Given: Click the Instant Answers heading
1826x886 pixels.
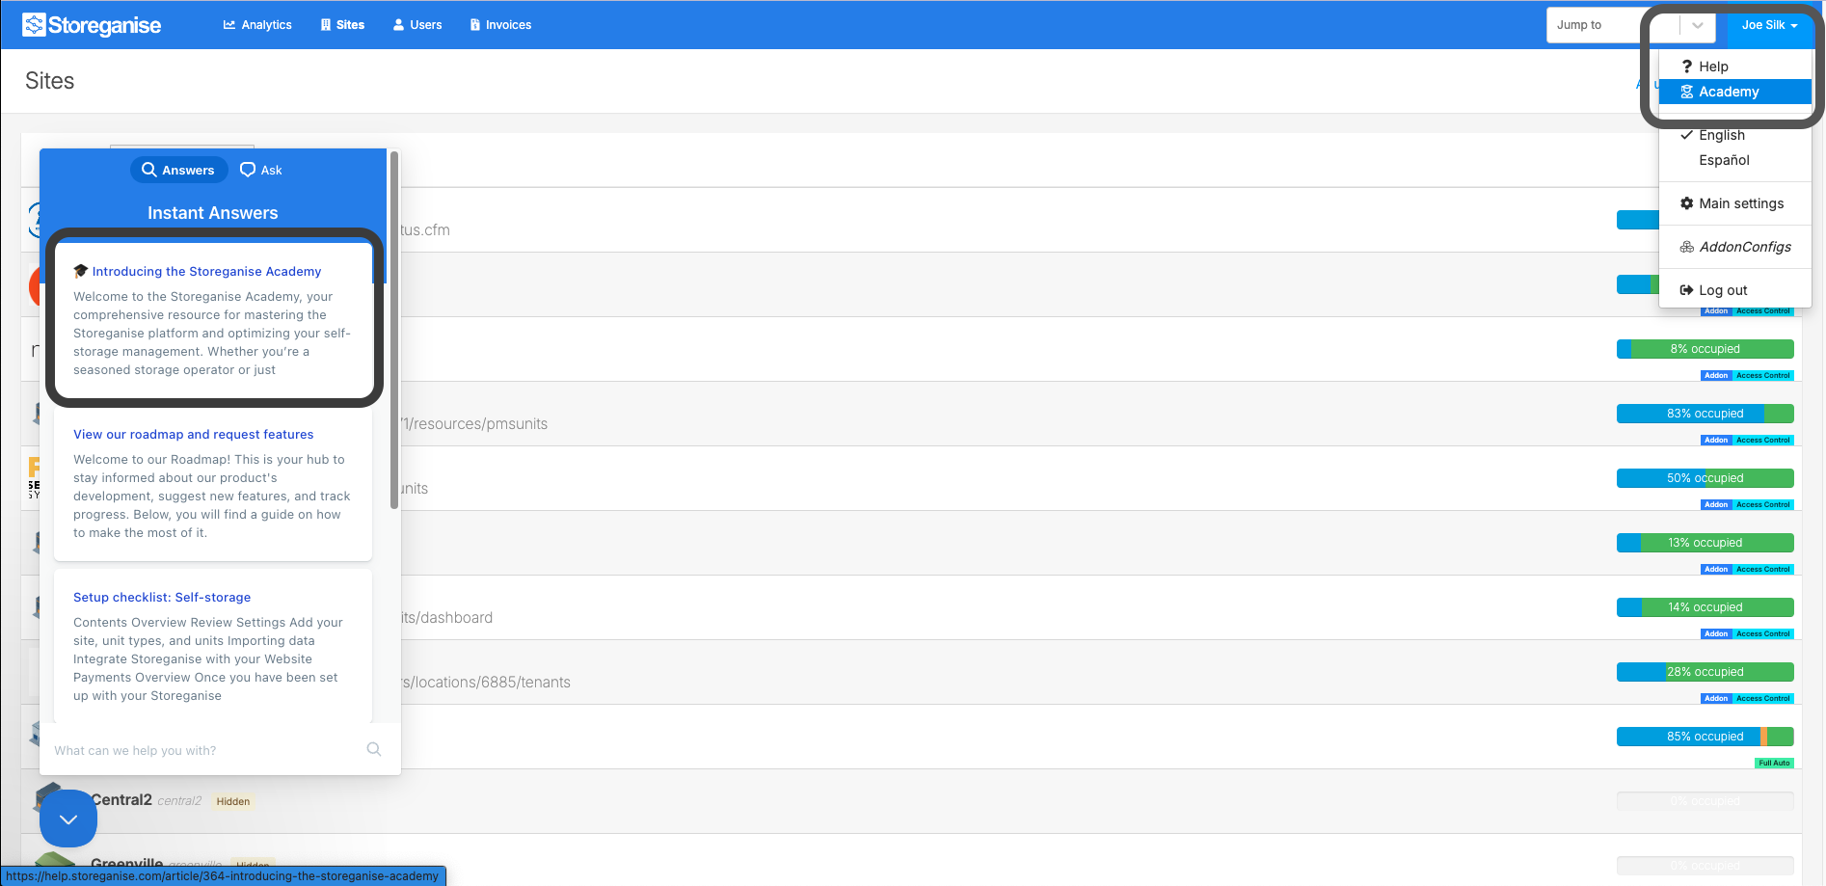Looking at the screenshot, I should (213, 213).
